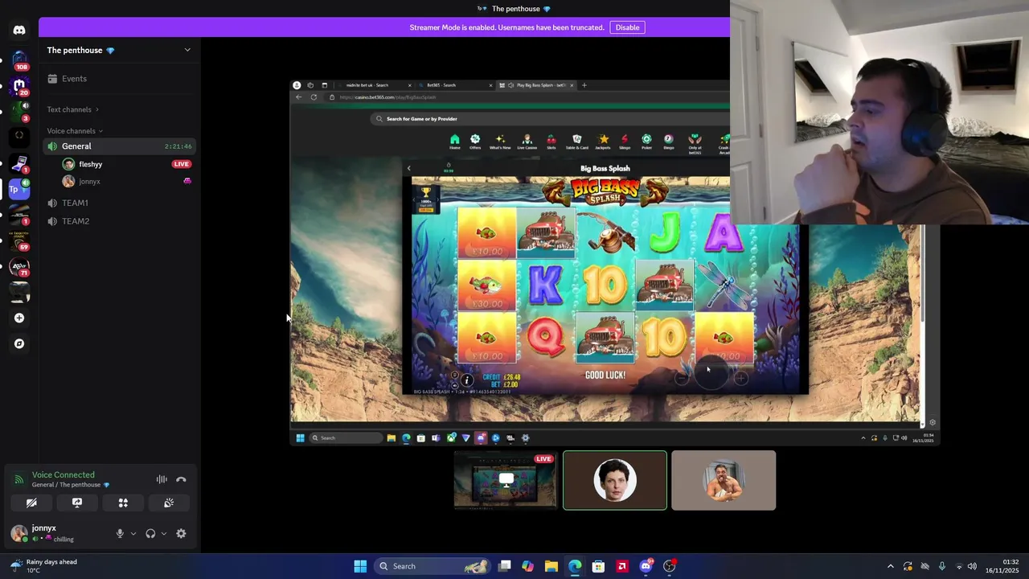This screenshot has width=1029, height=579.
Task: Click Slingo icon
Action: click(x=625, y=142)
